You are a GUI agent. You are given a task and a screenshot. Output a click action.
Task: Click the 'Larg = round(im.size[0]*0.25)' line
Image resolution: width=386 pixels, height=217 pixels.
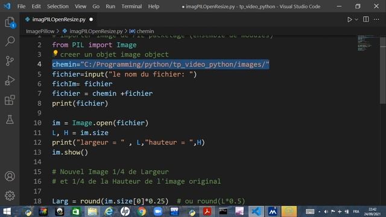110,201
